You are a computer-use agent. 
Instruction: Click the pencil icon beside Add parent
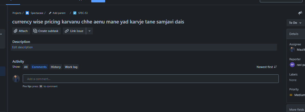pos(50,13)
